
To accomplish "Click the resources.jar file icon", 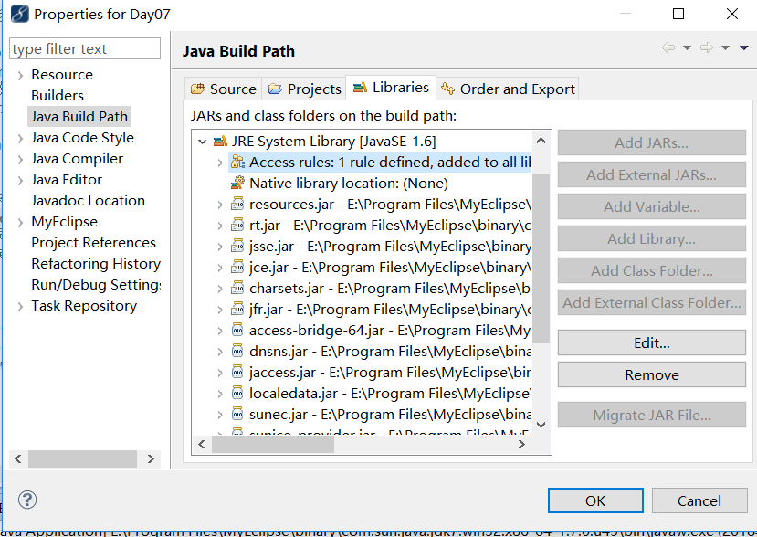I will tap(237, 205).
